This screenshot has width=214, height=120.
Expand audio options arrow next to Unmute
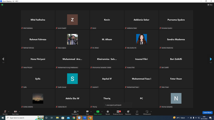[x=9, y=112]
